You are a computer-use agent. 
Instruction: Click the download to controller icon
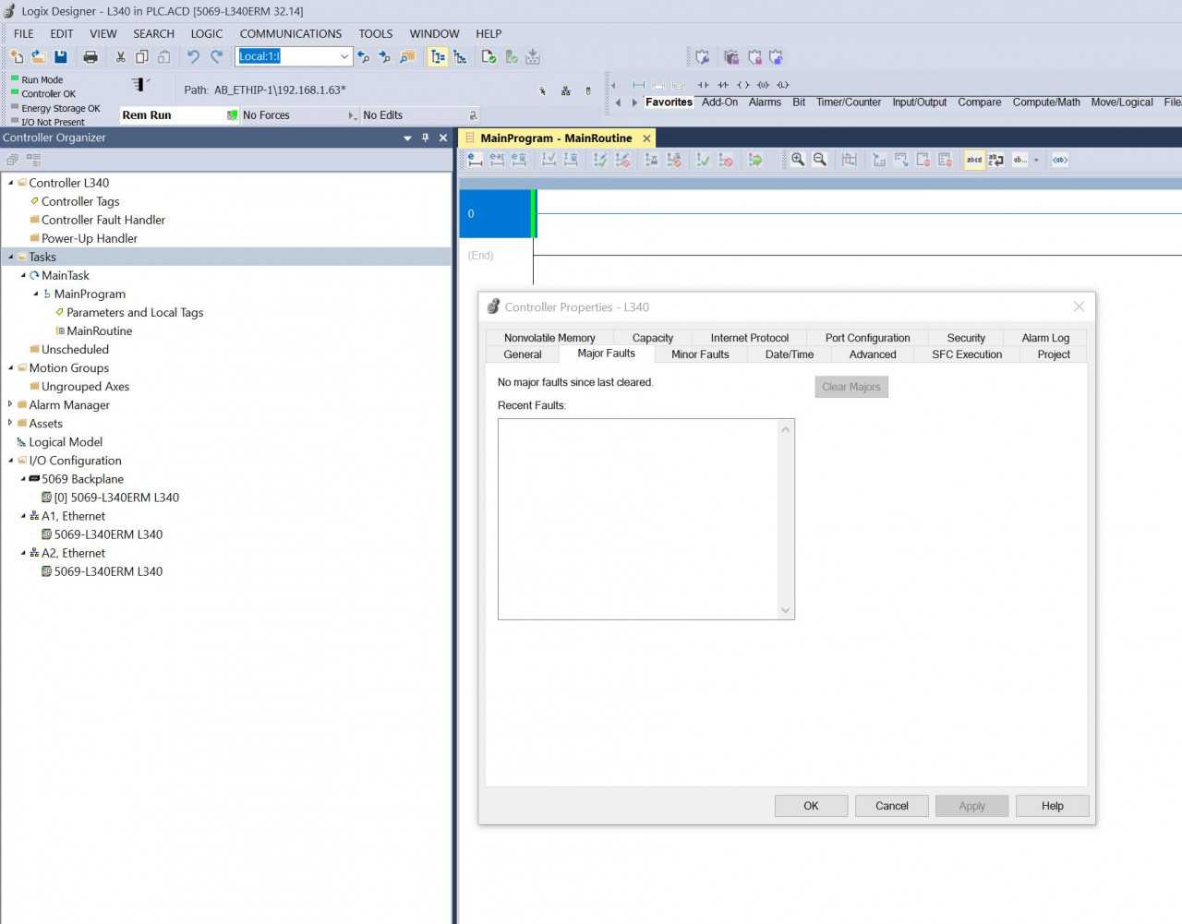tap(533, 57)
